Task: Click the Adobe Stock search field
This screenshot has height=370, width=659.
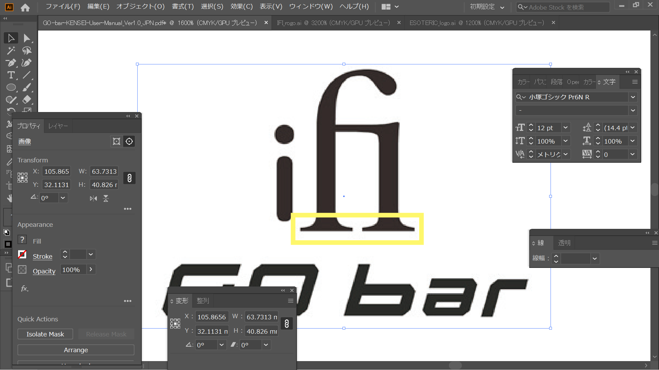Action: click(x=563, y=7)
